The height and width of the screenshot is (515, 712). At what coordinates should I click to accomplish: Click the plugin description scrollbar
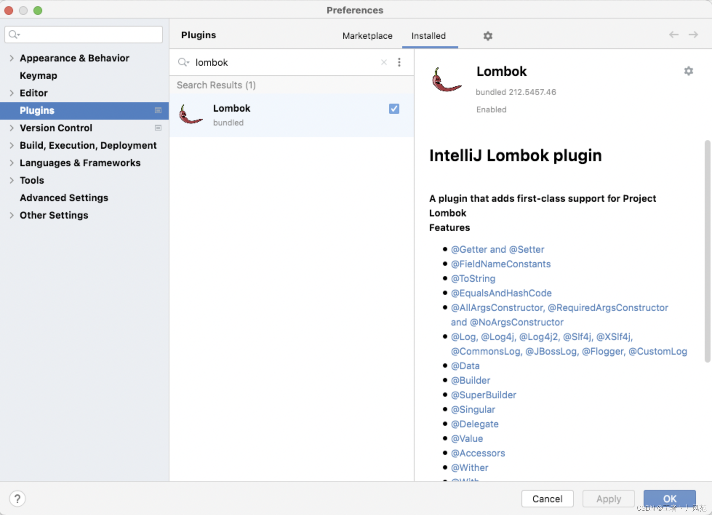(x=707, y=251)
